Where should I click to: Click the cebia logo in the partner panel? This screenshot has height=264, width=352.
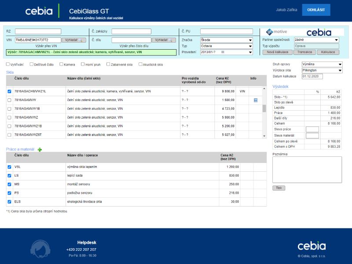tap(319, 33)
